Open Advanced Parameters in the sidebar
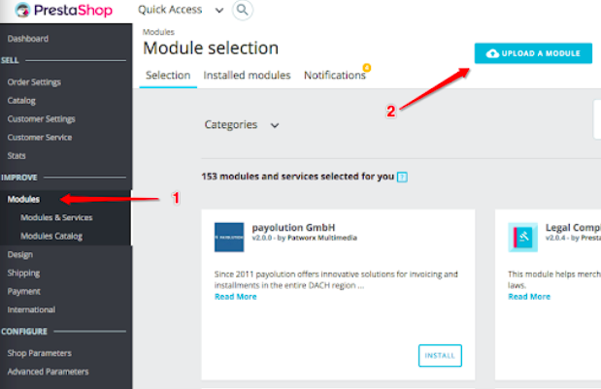The height and width of the screenshot is (389, 601). click(48, 372)
